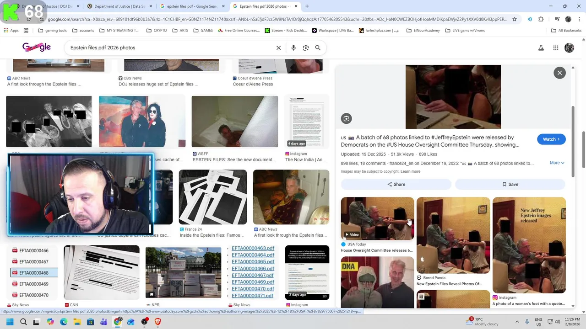The image size is (586, 329).
Task: Open ENG US language switcher
Action: tap(538, 322)
